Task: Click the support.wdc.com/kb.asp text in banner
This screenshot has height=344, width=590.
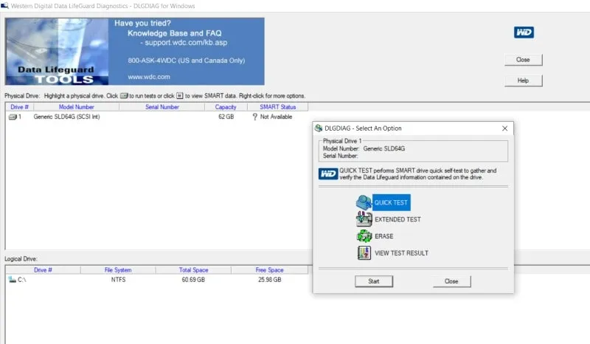Action: 187,43
